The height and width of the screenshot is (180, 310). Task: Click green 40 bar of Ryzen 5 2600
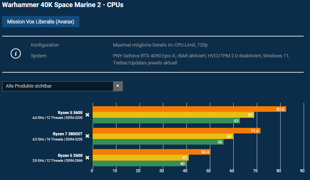click(x=140, y=163)
